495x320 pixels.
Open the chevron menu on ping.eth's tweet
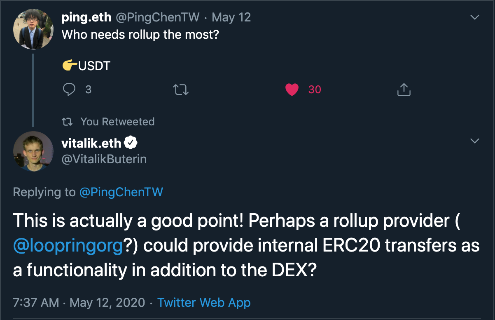pyautogui.click(x=475, y=17)
